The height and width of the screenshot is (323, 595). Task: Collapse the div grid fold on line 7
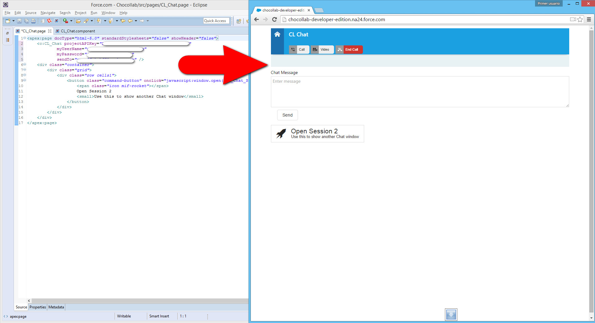point(25,70)
